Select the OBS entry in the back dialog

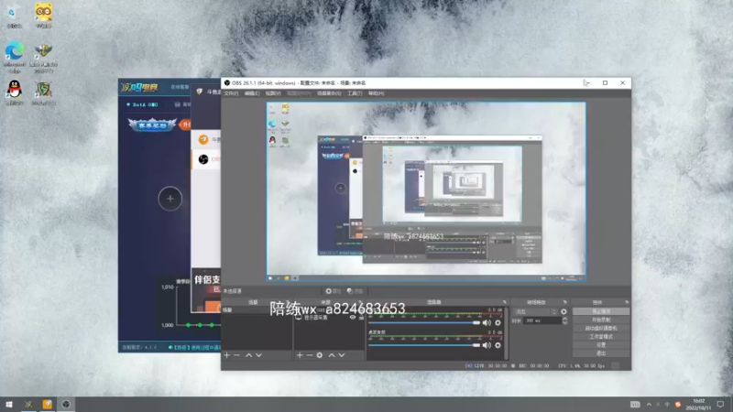click(206, 159)
